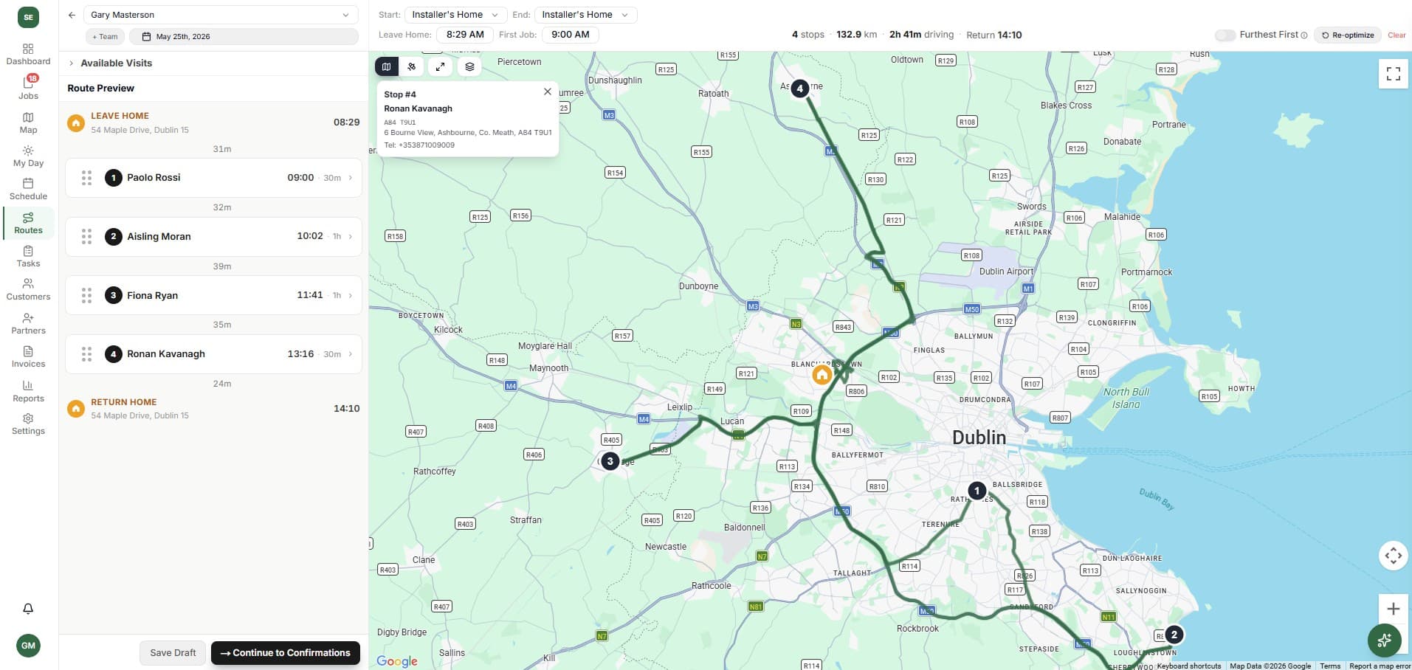
Task: Open Partners in the sidebar
Action: [x=28, y=323]
